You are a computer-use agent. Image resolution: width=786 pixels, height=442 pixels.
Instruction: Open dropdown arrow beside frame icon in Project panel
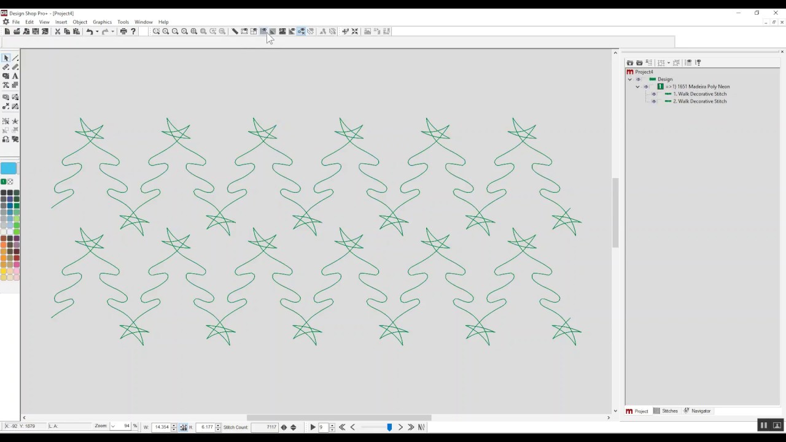point(669,63)
